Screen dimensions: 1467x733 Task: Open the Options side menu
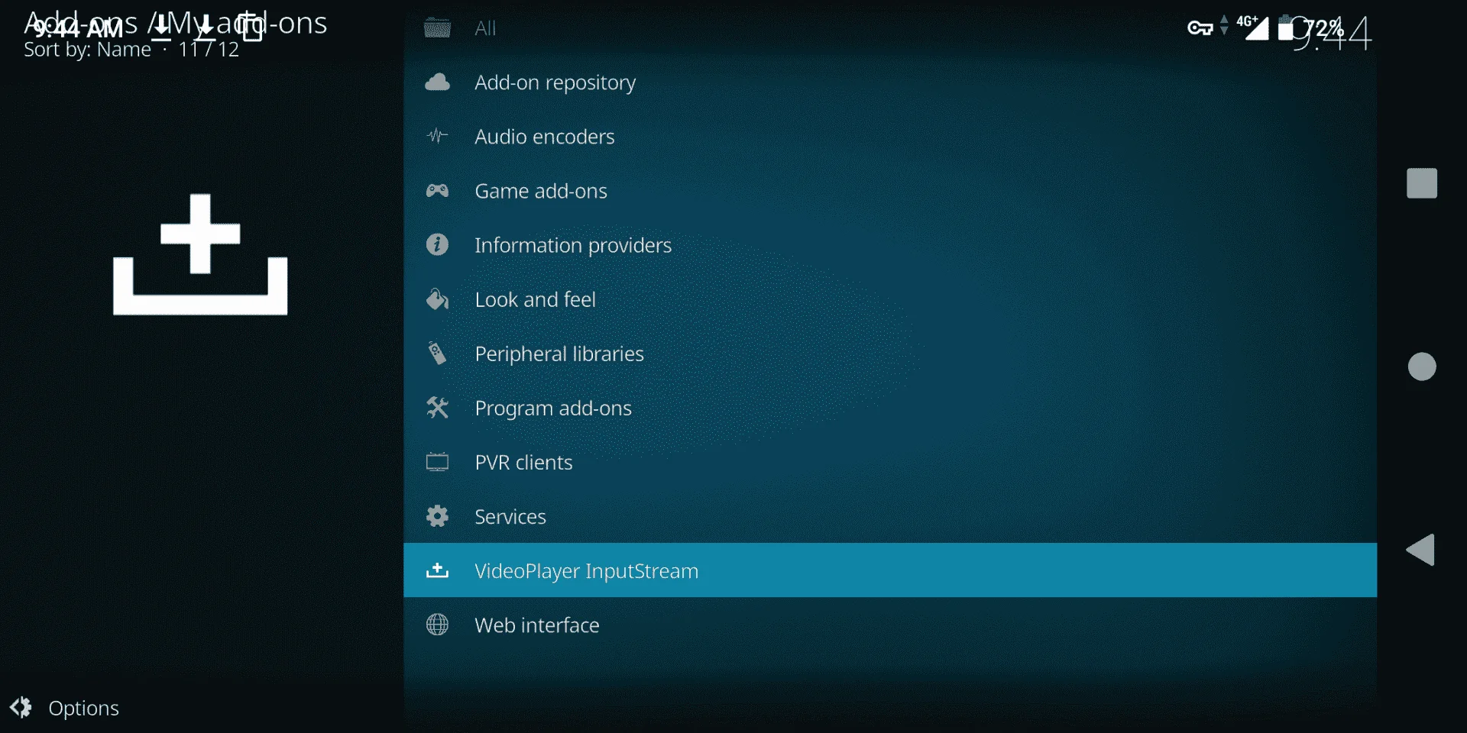pos(65,708)
